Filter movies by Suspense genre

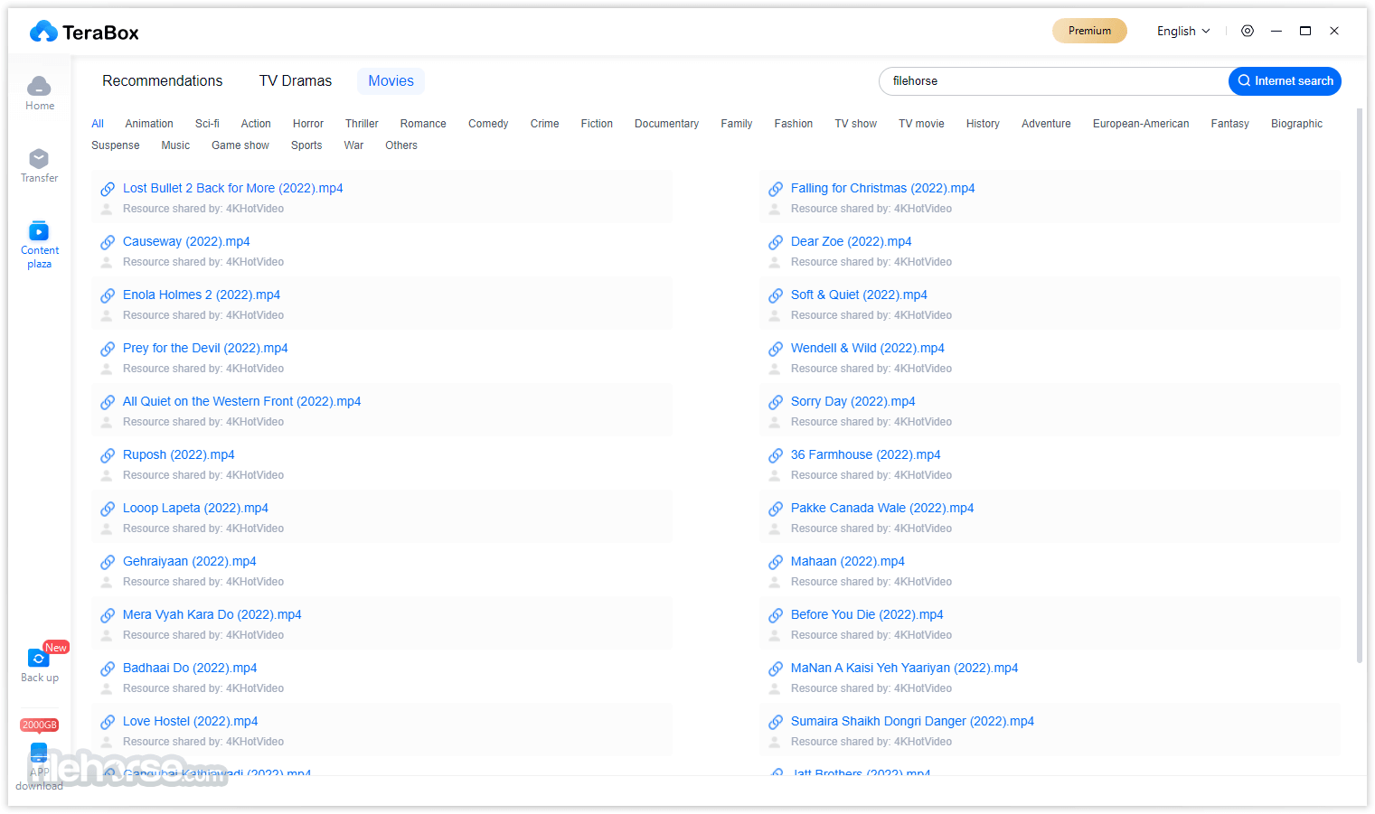(x=116, y=145)
